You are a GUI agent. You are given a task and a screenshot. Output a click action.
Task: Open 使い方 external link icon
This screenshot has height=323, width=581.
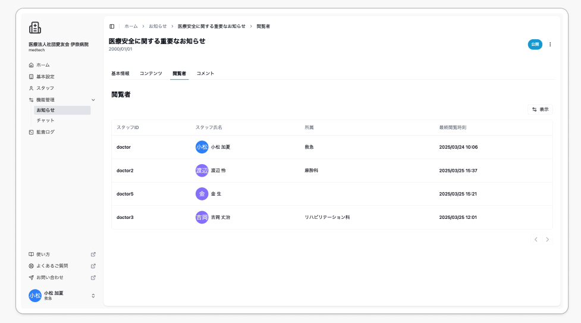click(93, 255)
